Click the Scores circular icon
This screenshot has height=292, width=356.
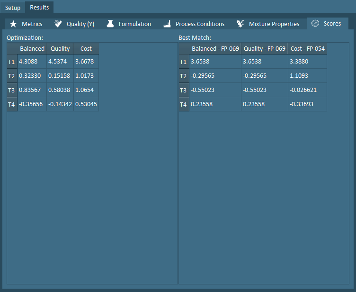(315, 23)
